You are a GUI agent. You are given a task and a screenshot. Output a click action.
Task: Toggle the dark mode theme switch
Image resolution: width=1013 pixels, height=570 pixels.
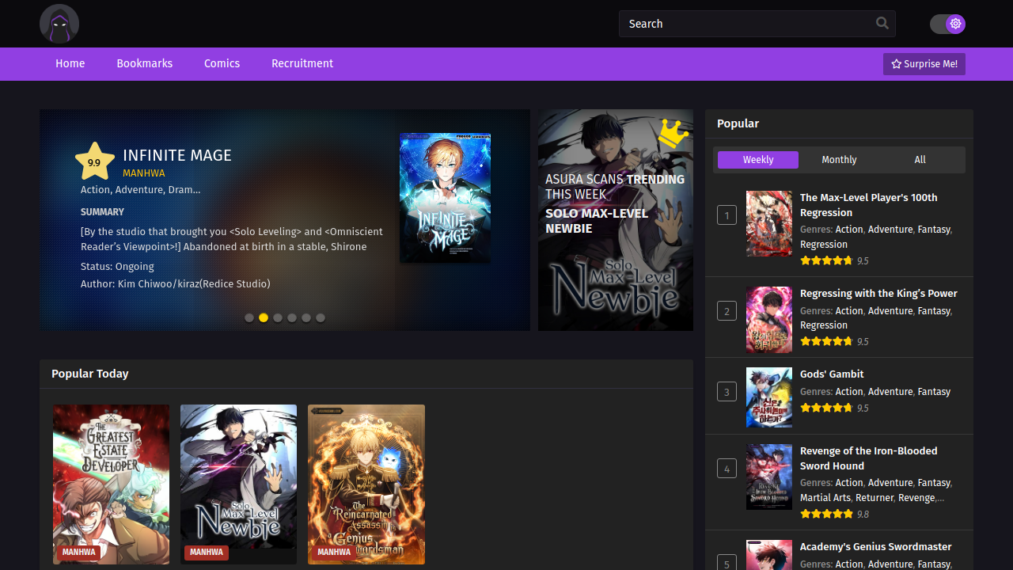pos(947,24)
